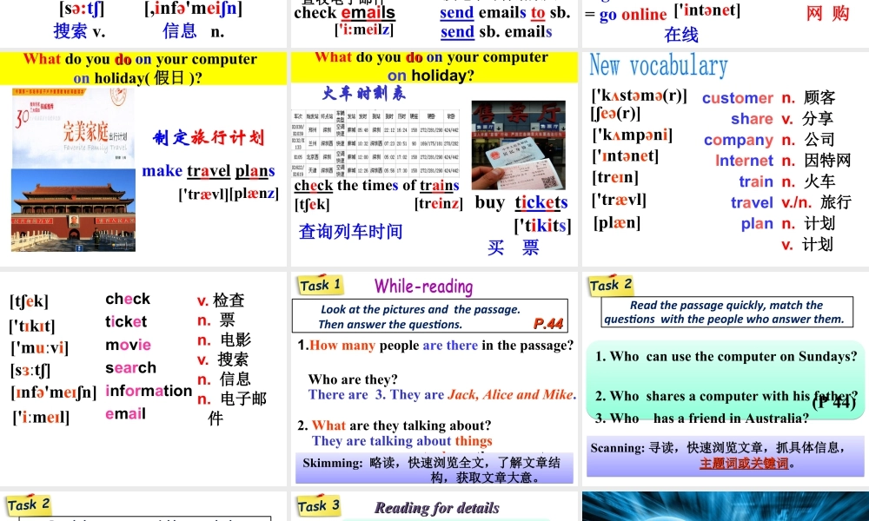The height and width of the screenshot is (521, 869).
Task: Click the Skimming explanation bar
Action: point(432,465)
